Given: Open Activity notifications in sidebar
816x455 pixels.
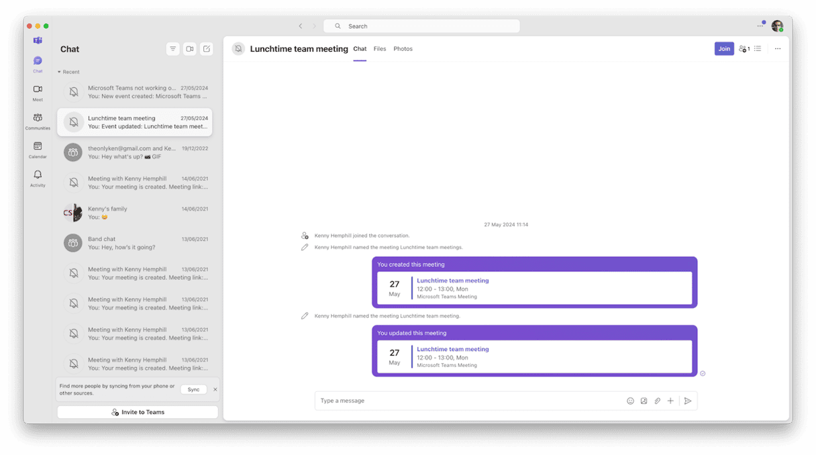Looking at the screenshot, I should click(38, 178).
